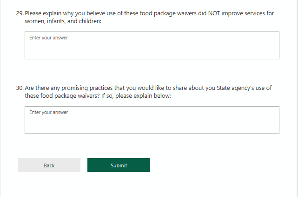Focus the question 29 answer text box
Screen dimensions: 298x197
152,49
